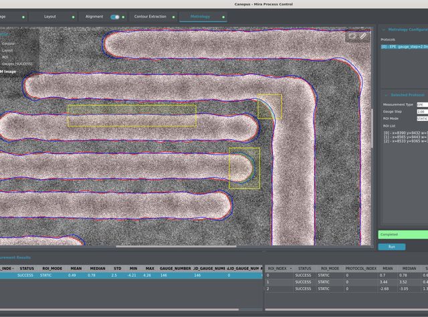Select the EPE protocol entry in Protocols list

click(x=404, y=47)
